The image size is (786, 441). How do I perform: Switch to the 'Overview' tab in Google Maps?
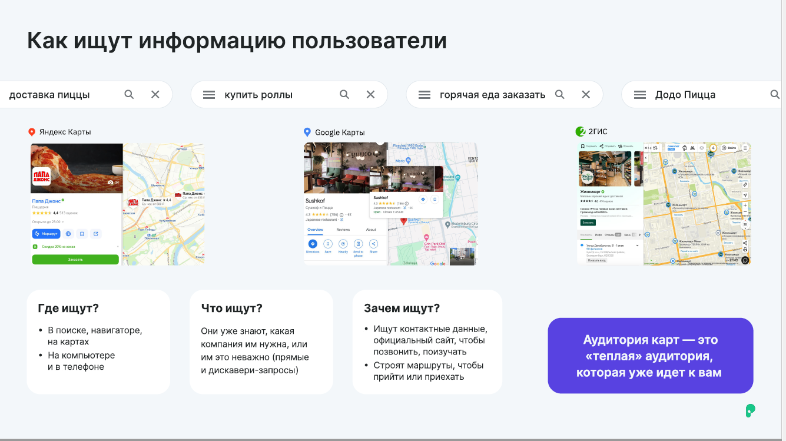315,230
